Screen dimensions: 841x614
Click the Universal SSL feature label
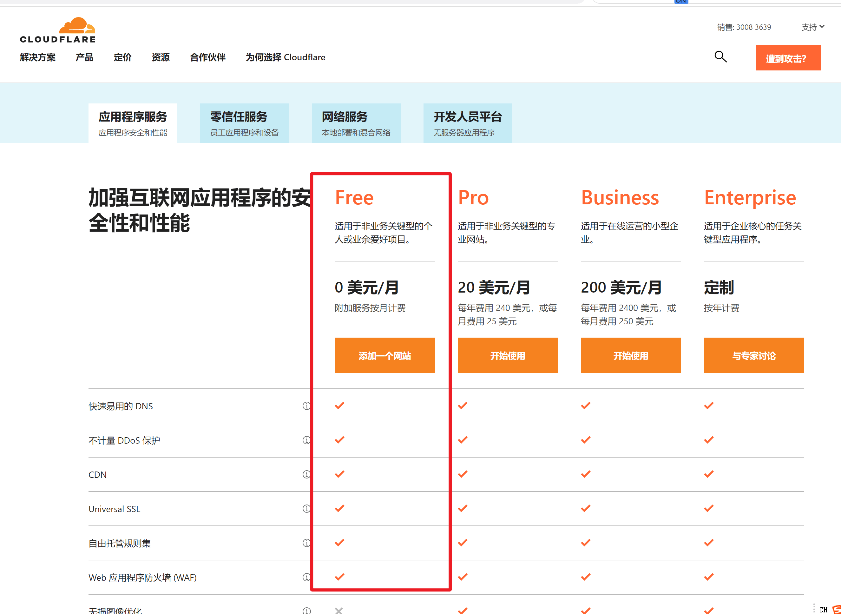tap(114, 509)
